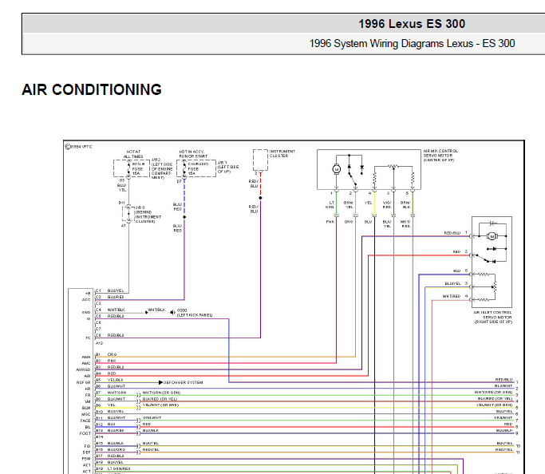Click the "VIO/RED" wire label
This screenshot has width=545, height=474.
click(387, 204)
